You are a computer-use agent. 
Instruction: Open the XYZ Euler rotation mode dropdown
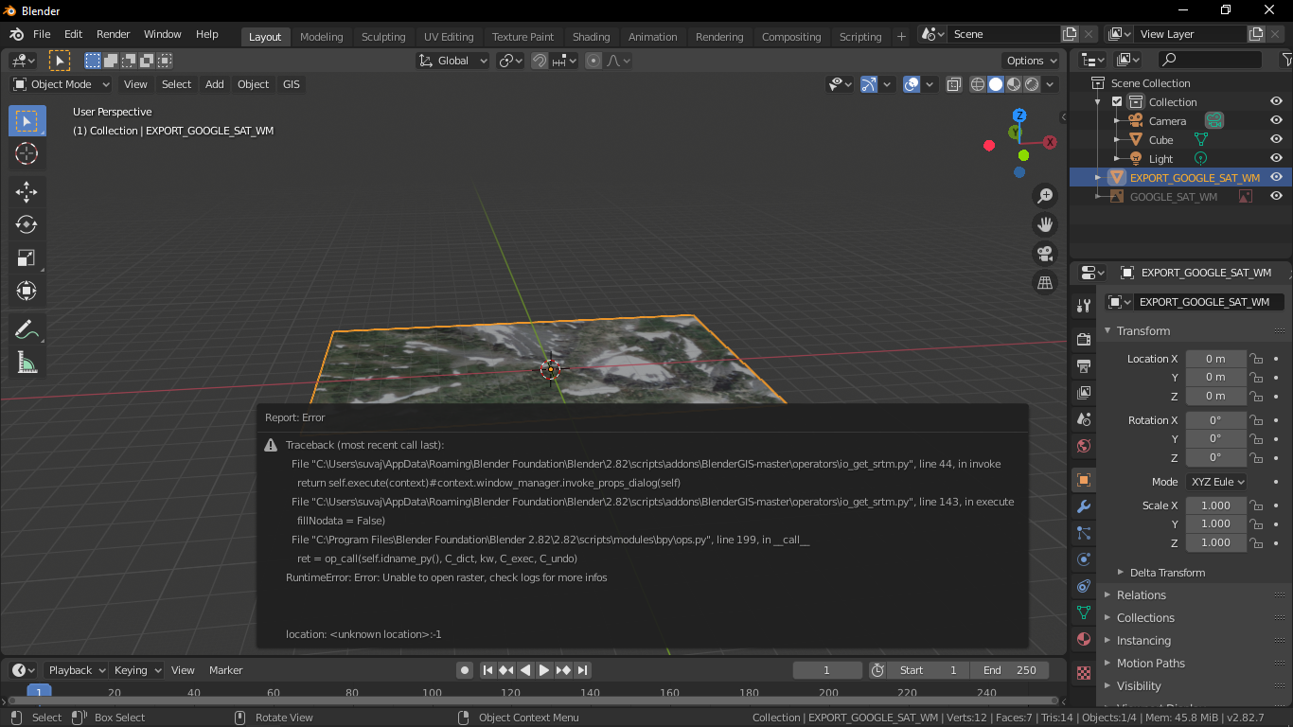click(x=1215, y=481)
